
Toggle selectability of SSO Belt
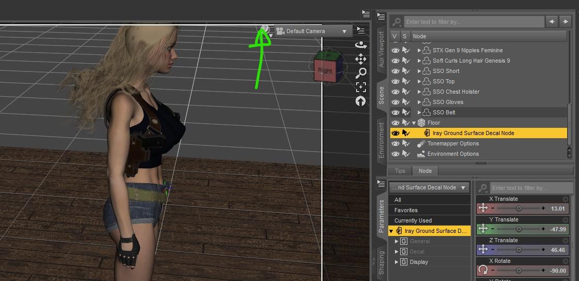click(406, 112)
